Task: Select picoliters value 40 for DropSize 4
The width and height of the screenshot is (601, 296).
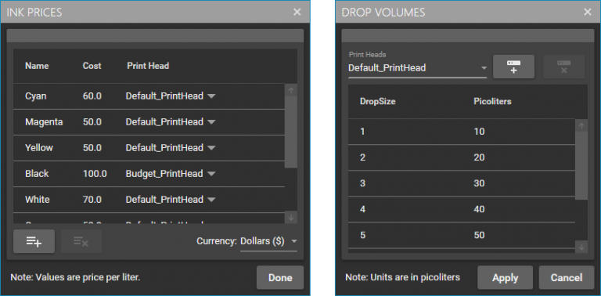Action: 479,209
